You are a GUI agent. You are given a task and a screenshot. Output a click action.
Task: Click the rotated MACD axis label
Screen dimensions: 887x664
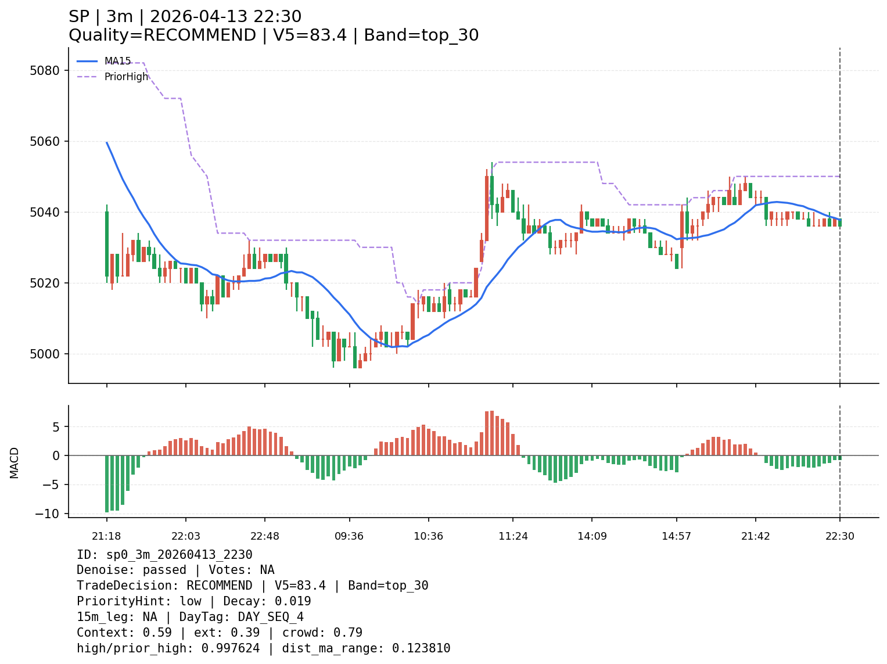click(x=15, y=462)
